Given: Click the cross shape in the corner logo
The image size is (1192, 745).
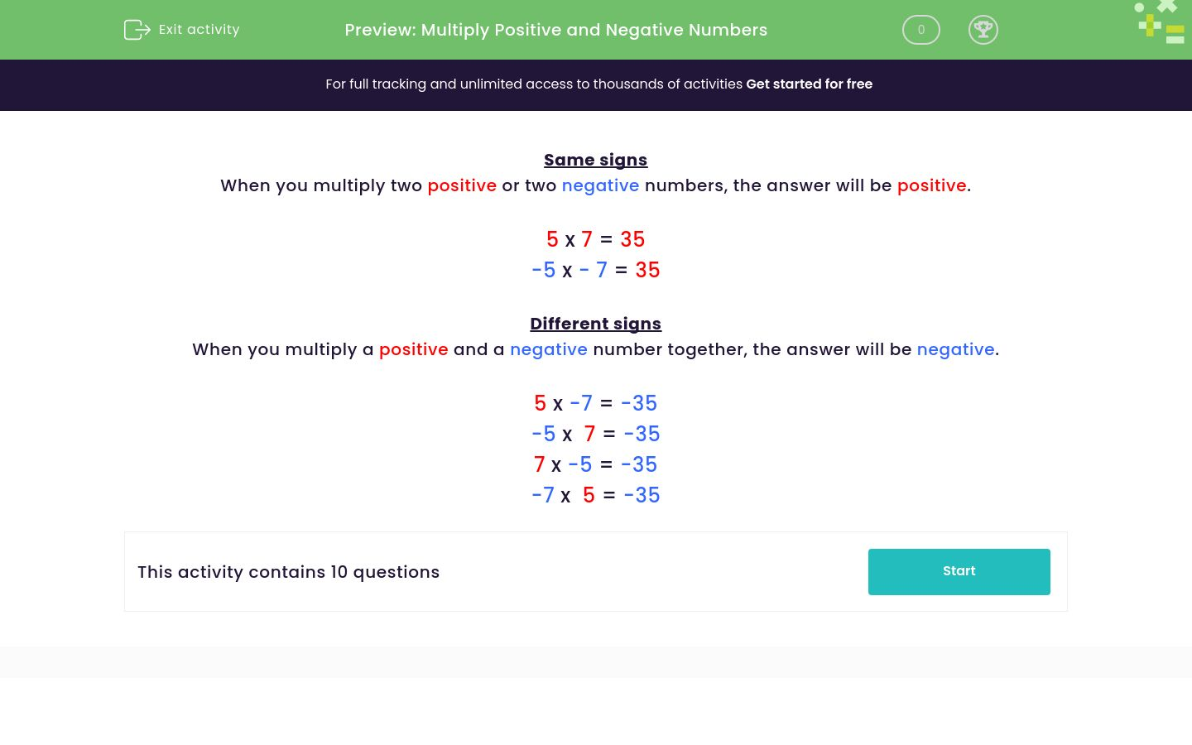Looking at the screenshot, I should pos(1167,7).
